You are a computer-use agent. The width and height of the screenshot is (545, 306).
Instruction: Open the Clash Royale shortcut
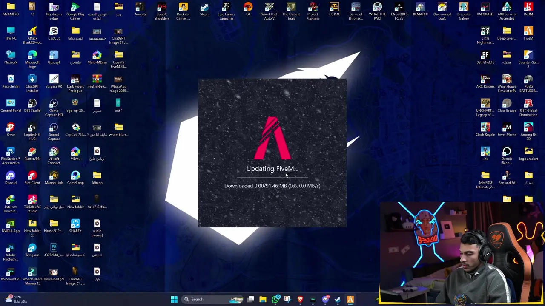tap(485, 130)
